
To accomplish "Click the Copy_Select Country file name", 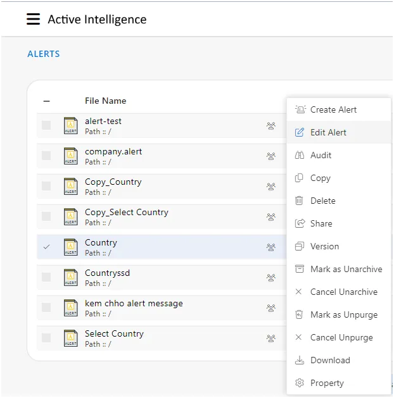I will click(127, 213).
